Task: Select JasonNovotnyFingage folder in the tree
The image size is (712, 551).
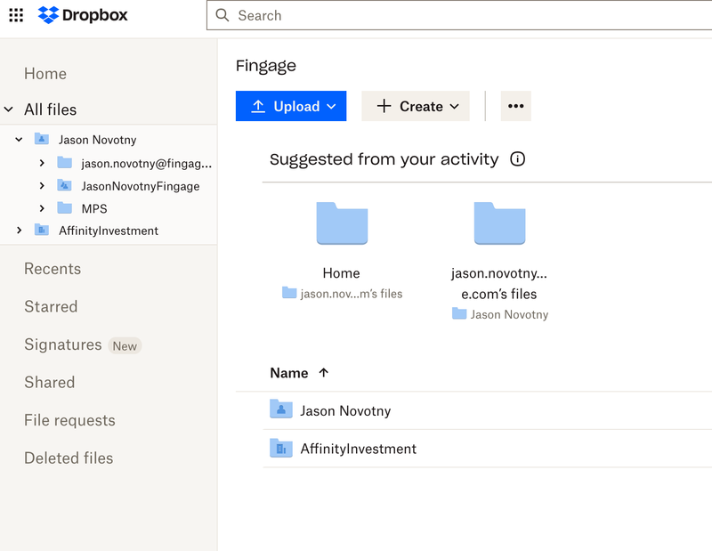Action: (140, 186)
